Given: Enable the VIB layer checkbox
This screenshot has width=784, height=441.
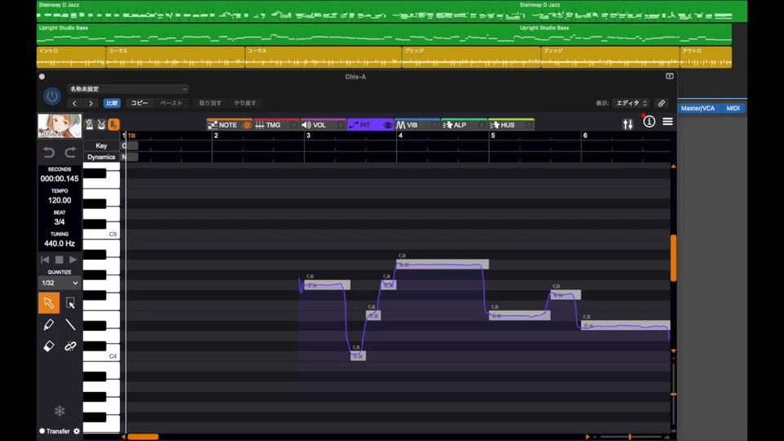Looking at the screenshot, I should [x=434, y=125].
